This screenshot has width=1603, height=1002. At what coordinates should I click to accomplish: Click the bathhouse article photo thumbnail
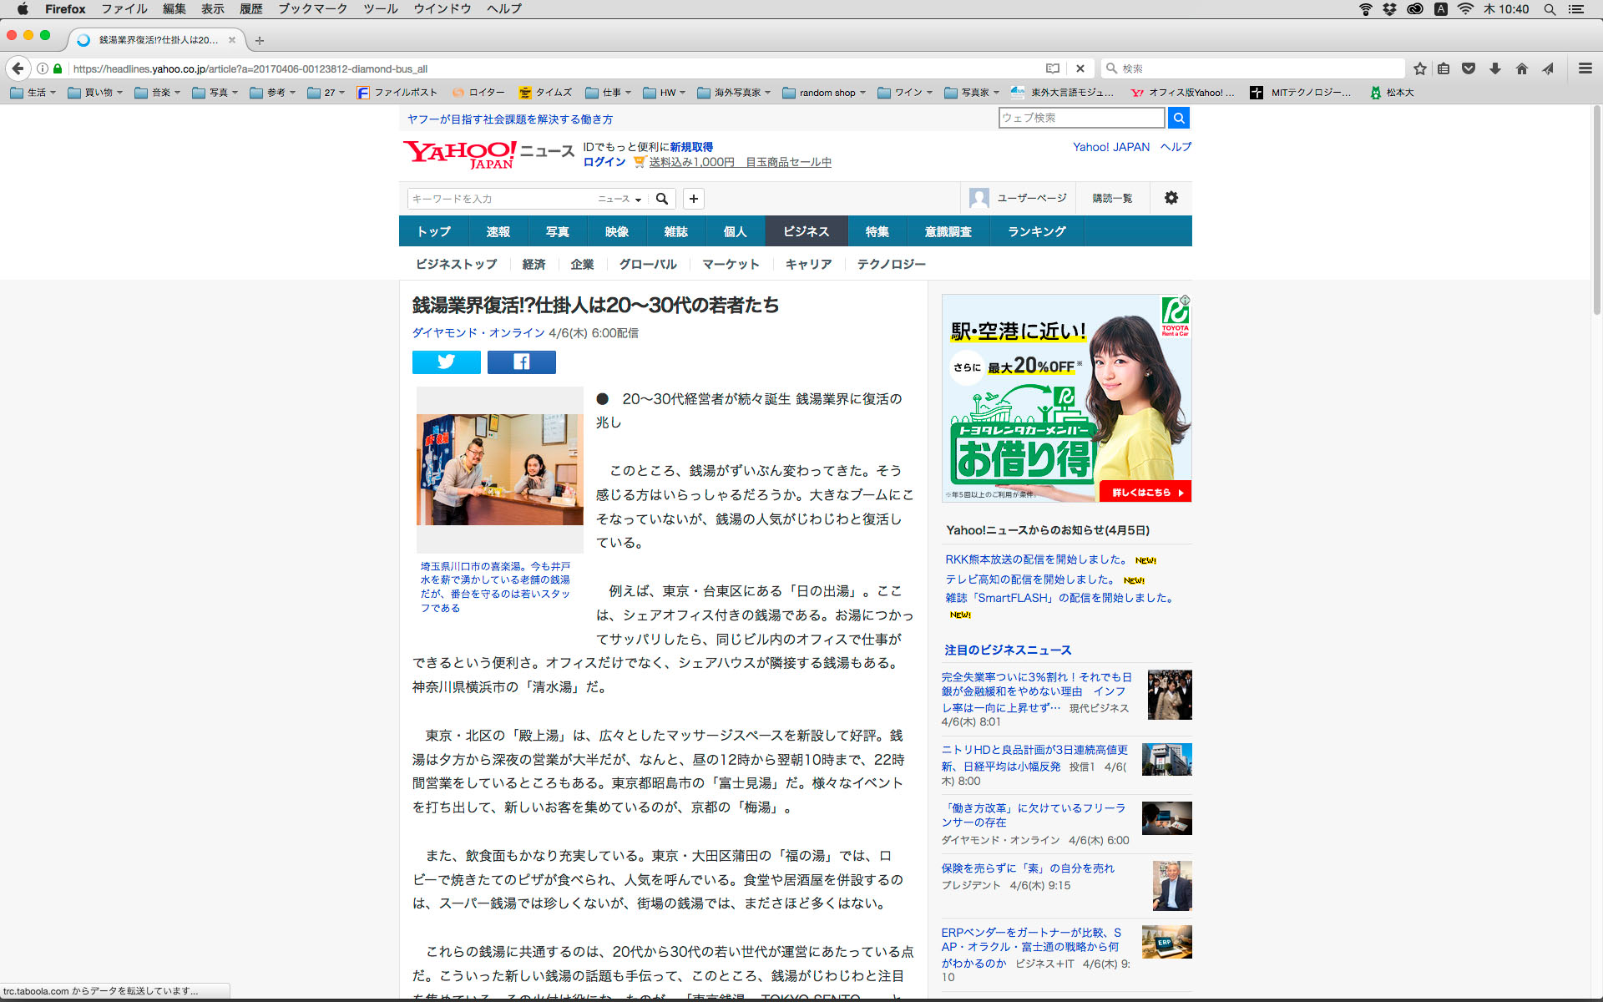pos(499,469)
